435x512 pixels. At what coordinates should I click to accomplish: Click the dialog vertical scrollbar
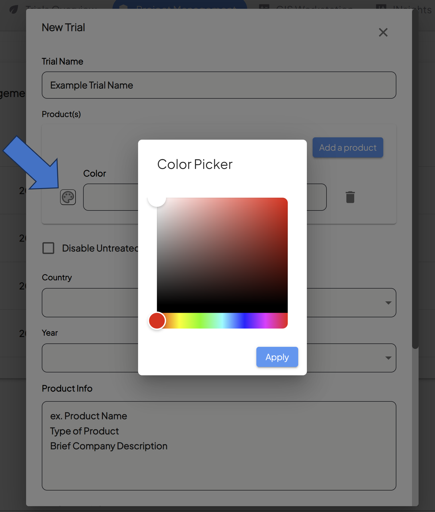point(415,179)
